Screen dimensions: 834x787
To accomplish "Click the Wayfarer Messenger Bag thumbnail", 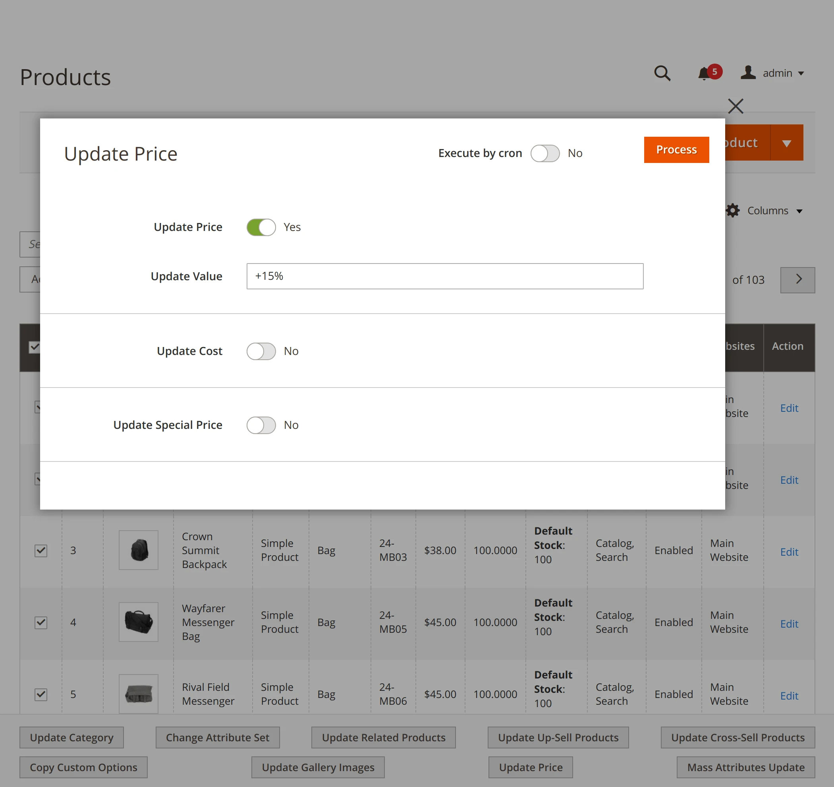I will (x=138, y=622).
